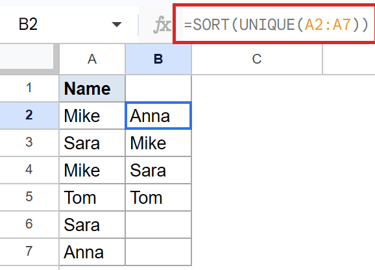Select column A header
Viewport: 375px width, 270px height.
pyautogui.click(x=92, y=59)
